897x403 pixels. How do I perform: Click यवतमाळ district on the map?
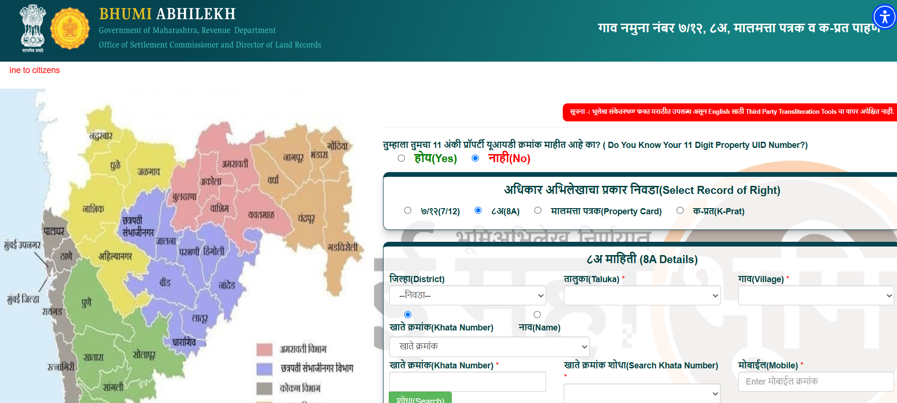(261, 215)
